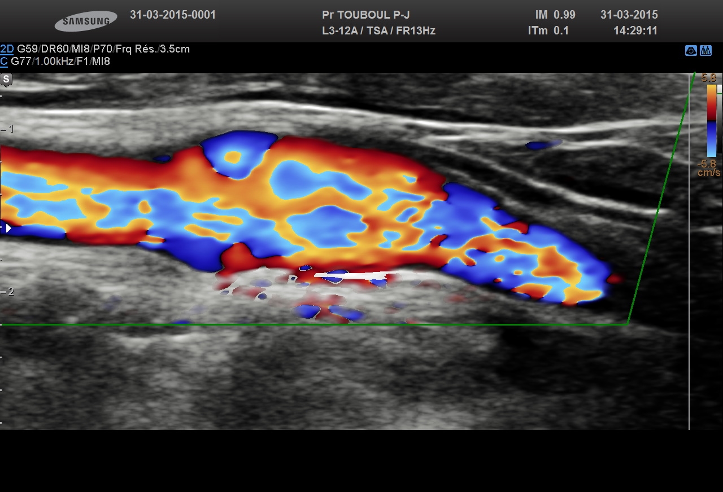This screenshot has height=492, width=723.
Task: Click the ultrasound scan rotate icon
Action: coord(690,50)
